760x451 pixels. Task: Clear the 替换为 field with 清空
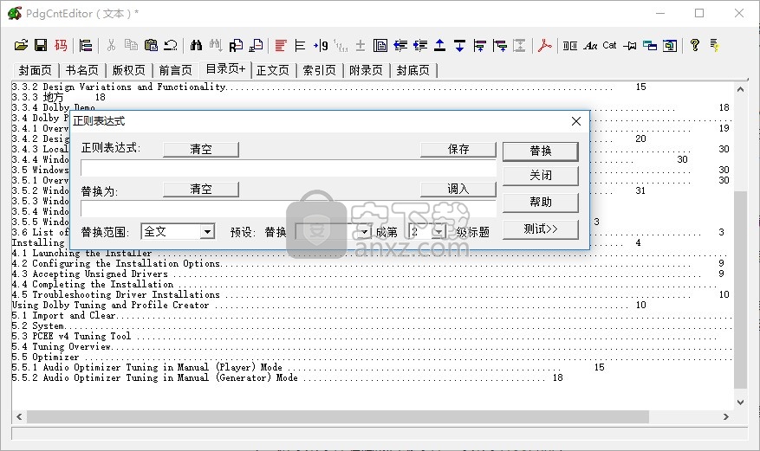point(201,190)
